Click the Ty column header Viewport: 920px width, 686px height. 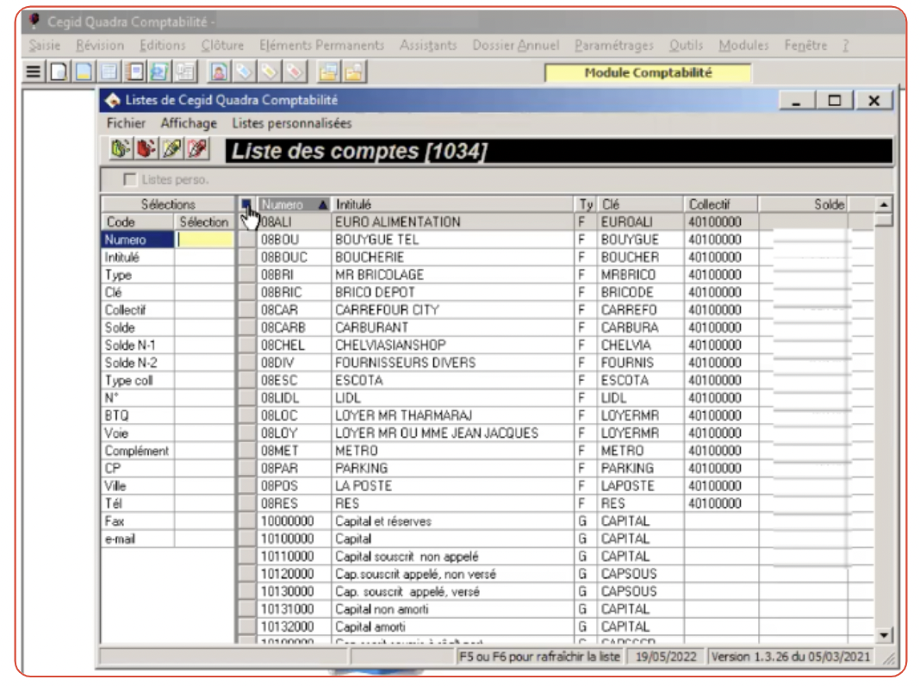(586, 204)
